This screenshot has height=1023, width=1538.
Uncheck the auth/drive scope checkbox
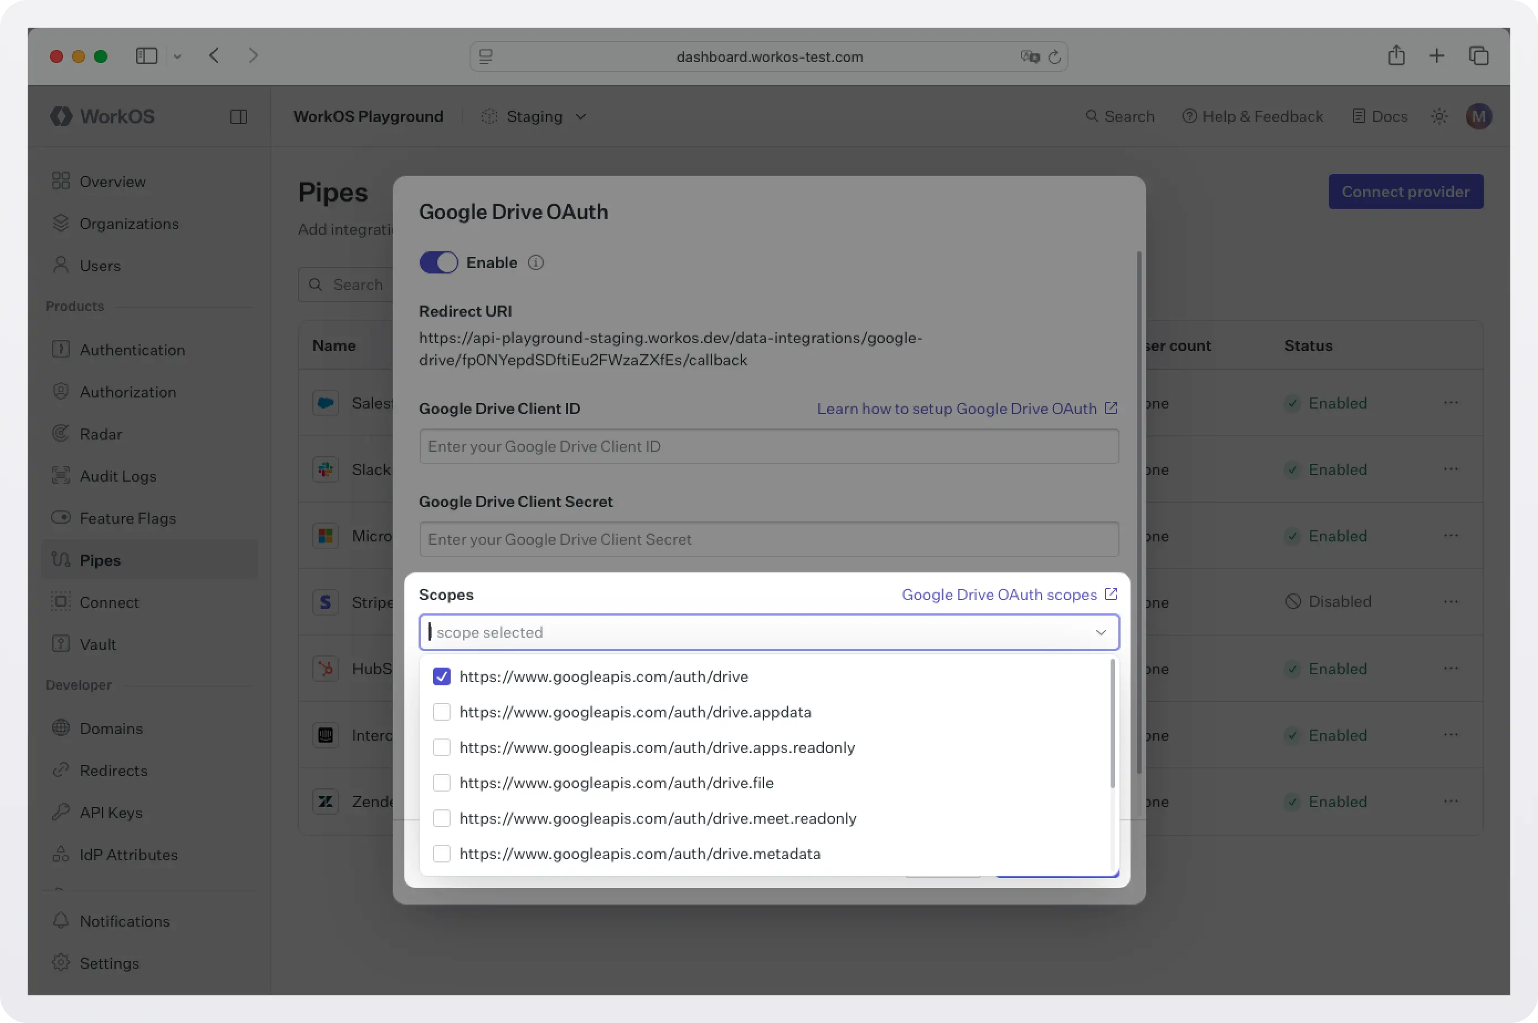pyautogui.click(x=442, y=676)
